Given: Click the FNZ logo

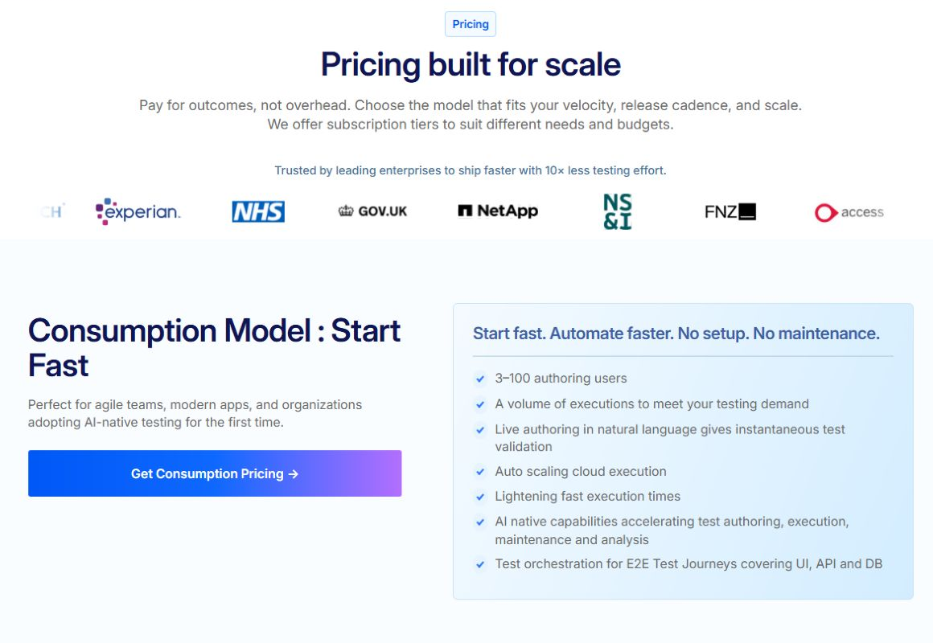Looking at the screenshot, I should tap(730, 211).
